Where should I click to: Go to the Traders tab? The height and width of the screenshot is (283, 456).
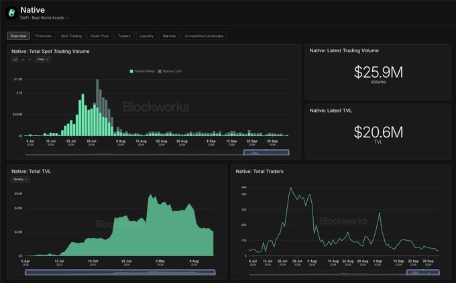point(124,36)
